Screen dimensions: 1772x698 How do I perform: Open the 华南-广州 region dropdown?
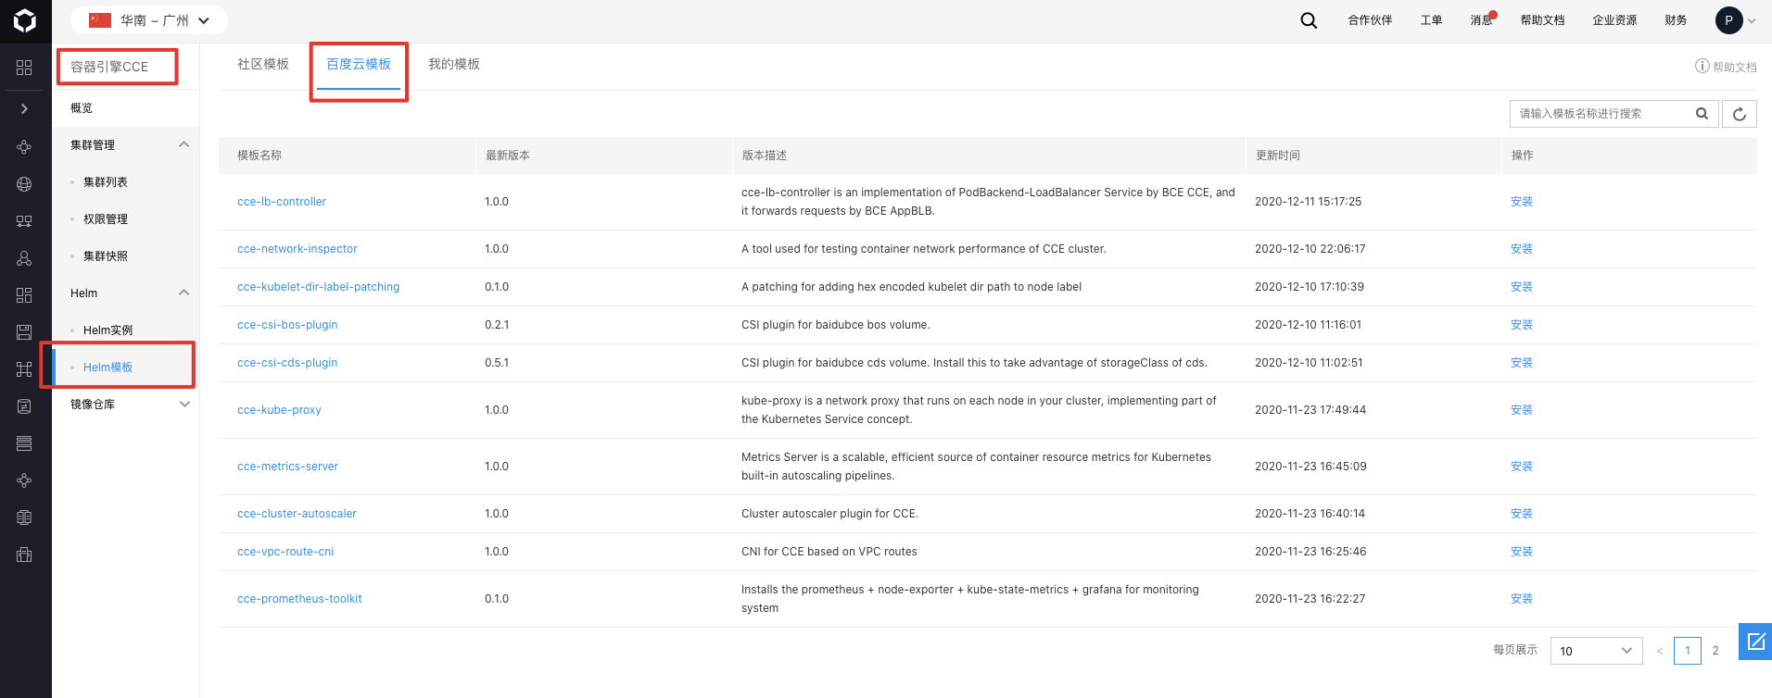coord(149,20)
